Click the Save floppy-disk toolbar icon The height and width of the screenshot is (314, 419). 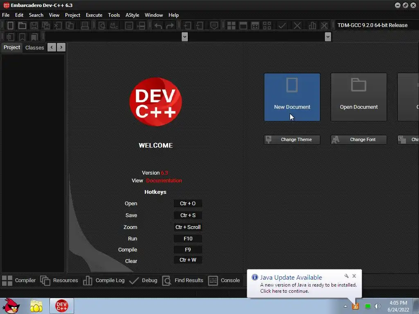pos(34,26)
